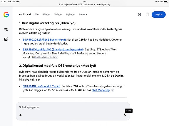Open the Elos Modeltog og Hobby +1 source chip
This screenshot has height=126, width=169.
(45, 57)
